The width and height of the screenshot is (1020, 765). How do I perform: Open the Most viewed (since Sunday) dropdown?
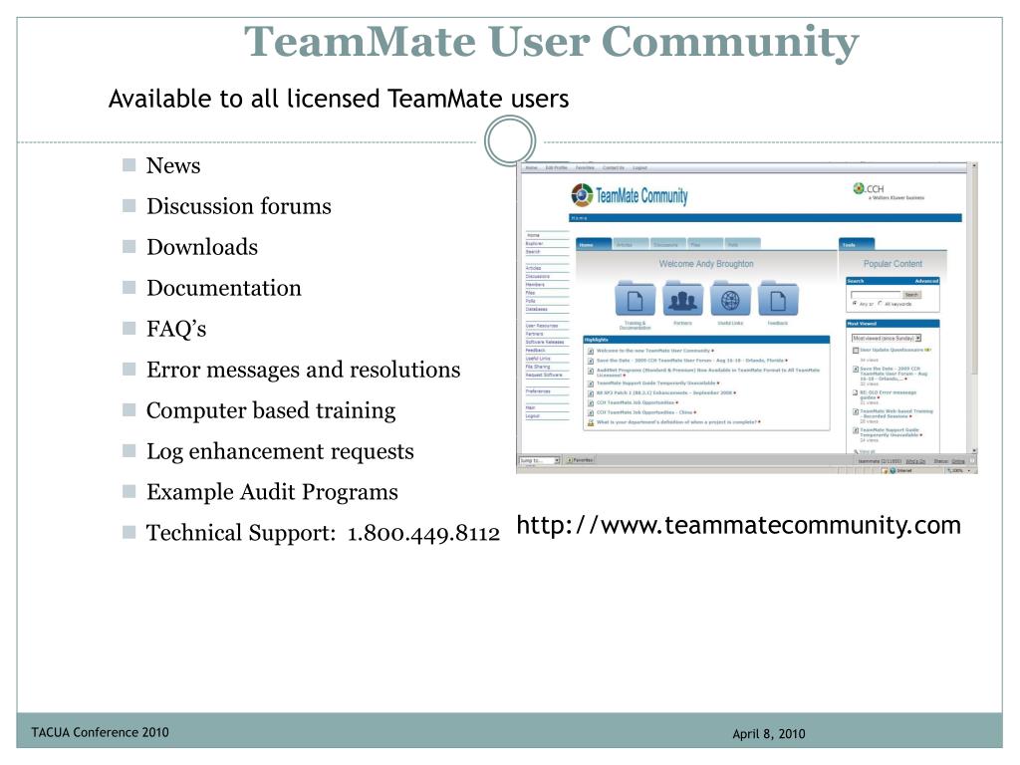click(x=886, y=339)
